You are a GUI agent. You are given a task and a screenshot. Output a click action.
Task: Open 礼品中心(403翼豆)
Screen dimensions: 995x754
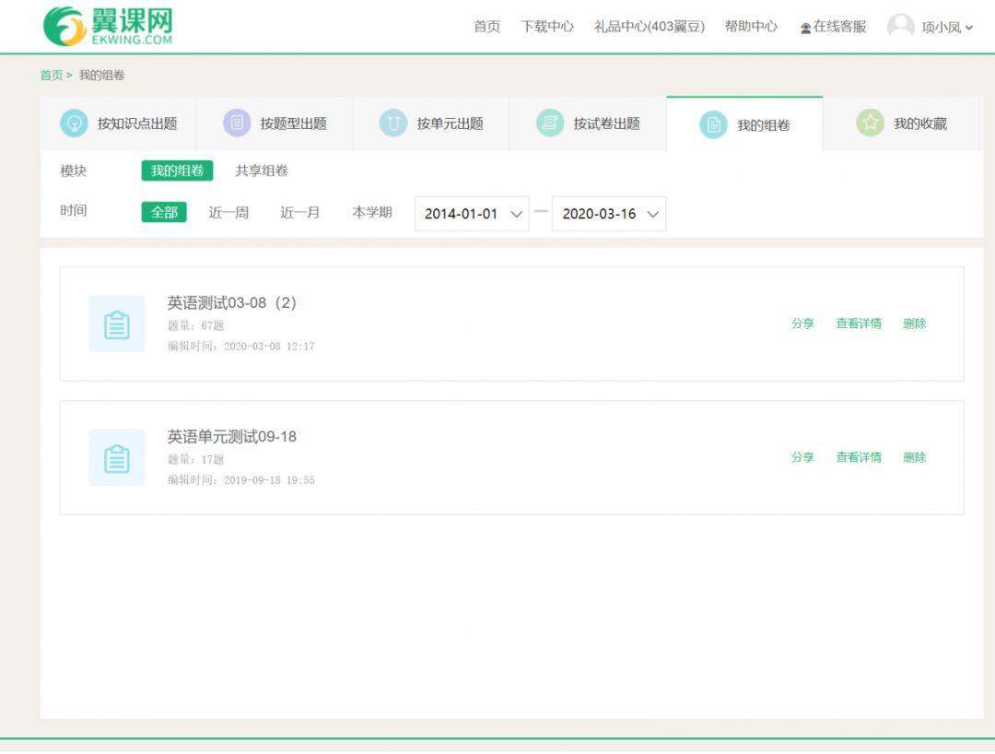(650, 27)
